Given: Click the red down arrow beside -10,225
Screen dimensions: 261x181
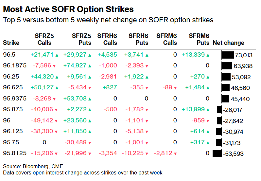Looking at the screenshot, I should coord(147,154).
